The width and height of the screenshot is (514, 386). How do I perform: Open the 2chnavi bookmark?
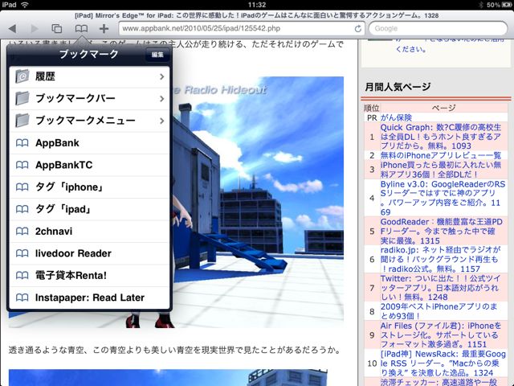coord(89,231)
